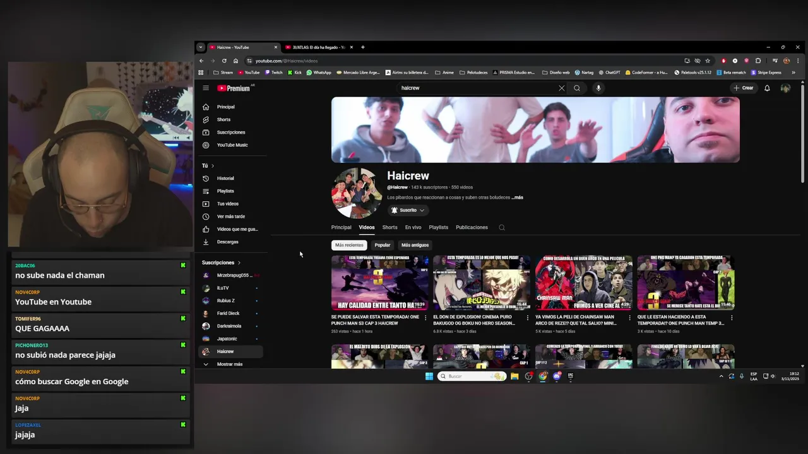Open YouTube Music from sidebar
Viewport: 808px width, 454px height.
(x=231, y=145)
